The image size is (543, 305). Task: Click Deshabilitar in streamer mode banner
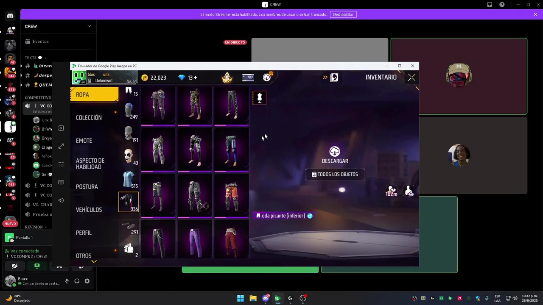click(x=343, y=14)
